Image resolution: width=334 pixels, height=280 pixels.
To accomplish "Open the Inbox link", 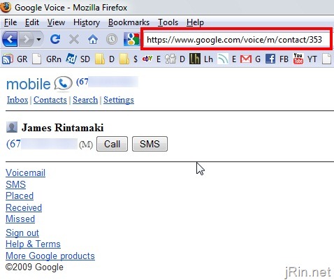I will point(17,100).
